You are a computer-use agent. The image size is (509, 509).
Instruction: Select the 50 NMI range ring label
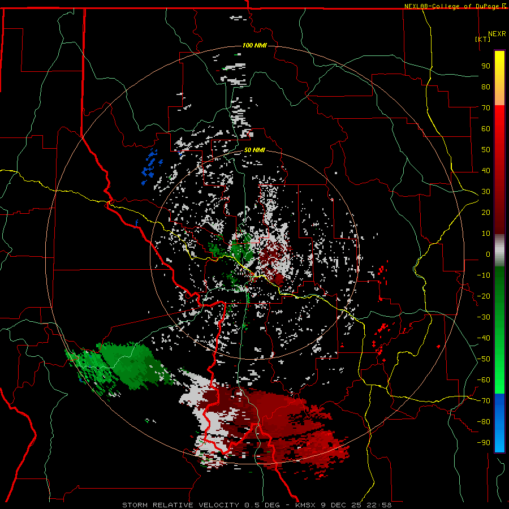coord(255,150)
